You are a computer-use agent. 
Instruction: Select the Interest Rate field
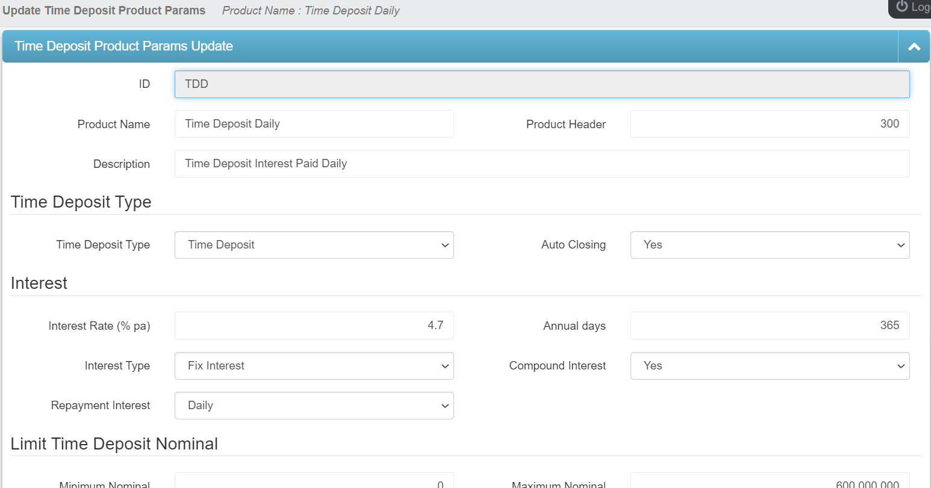click(x=314, y=326)
